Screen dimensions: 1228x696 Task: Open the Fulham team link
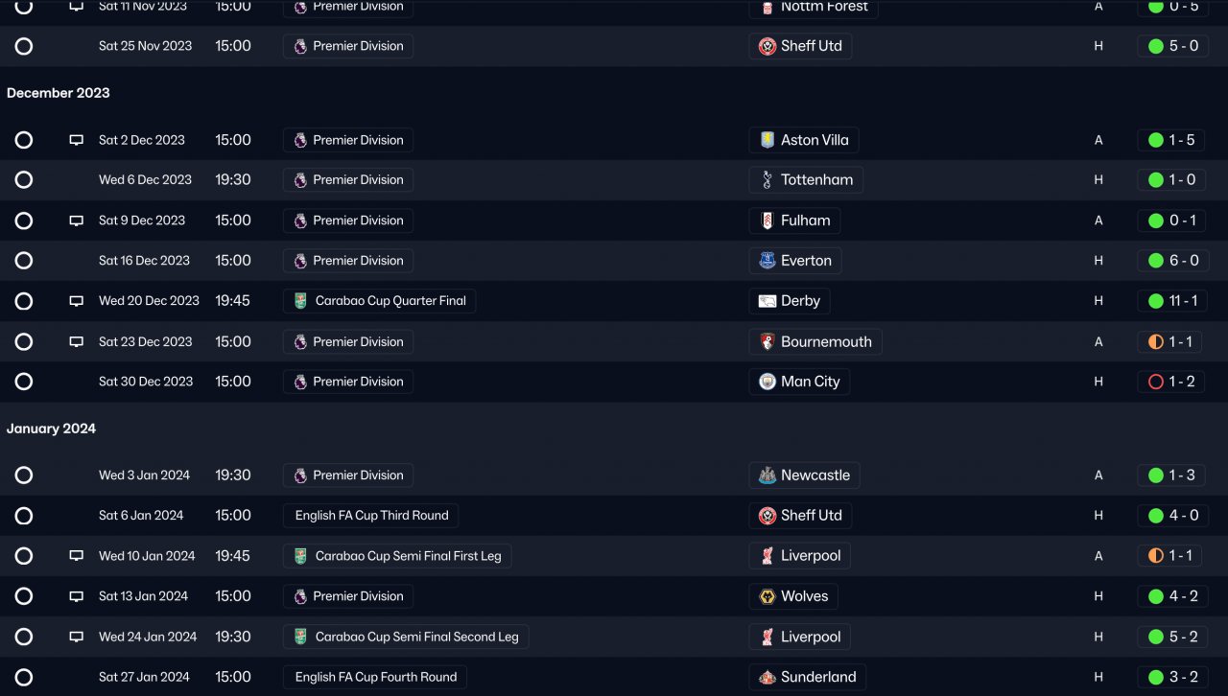[x=805, y=220]
